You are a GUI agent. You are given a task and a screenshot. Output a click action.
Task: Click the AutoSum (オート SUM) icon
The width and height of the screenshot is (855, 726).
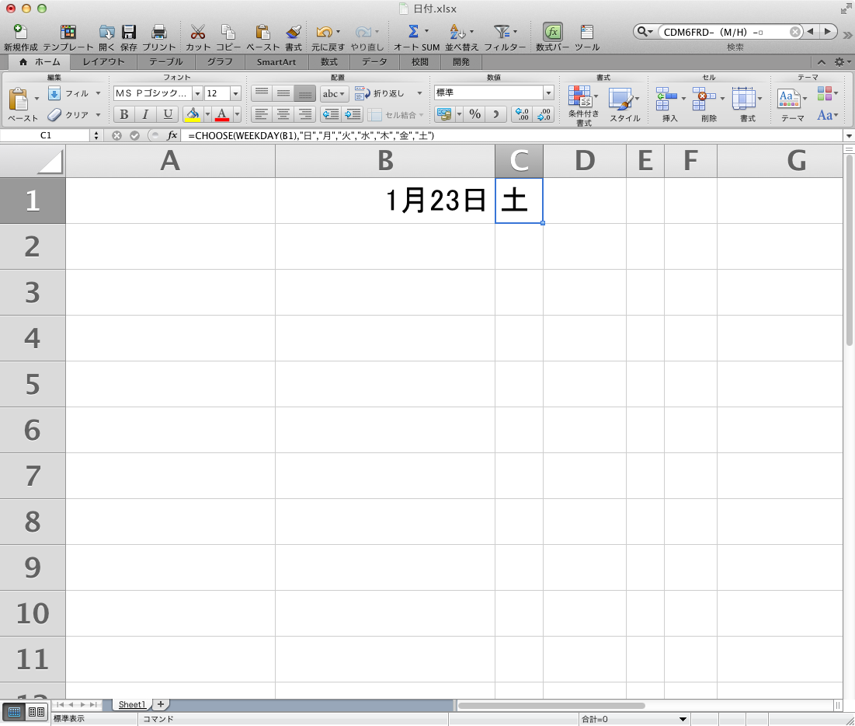click(x=414, y=32)
